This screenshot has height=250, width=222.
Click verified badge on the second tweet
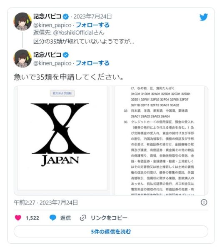[66, 55]
